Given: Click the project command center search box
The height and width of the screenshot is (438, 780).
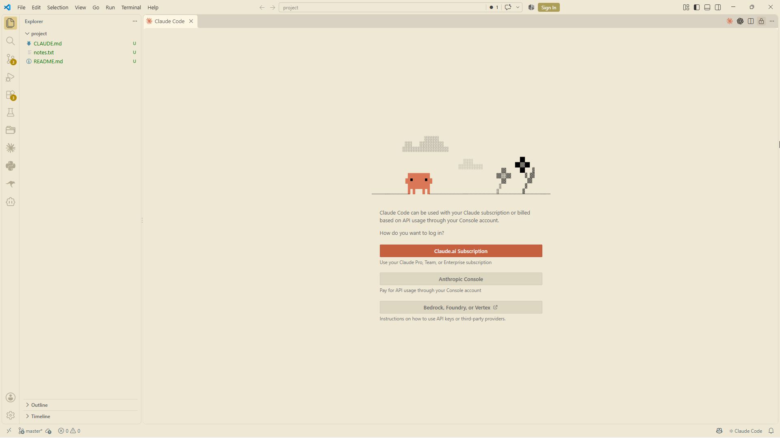Looking at the screenshot, I should (382, 7).
